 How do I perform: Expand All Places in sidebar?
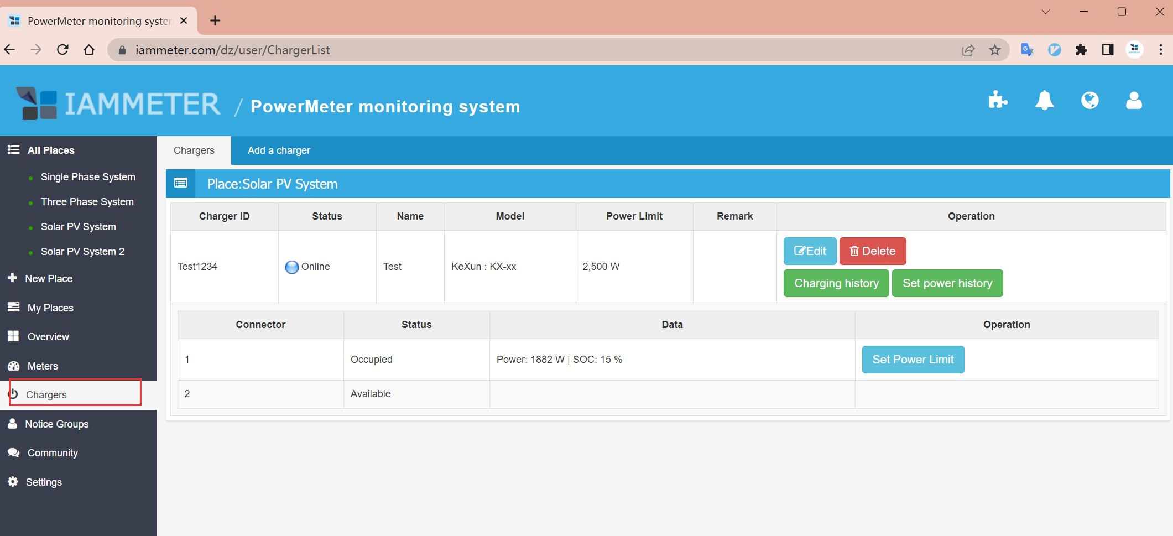[50, 150]
